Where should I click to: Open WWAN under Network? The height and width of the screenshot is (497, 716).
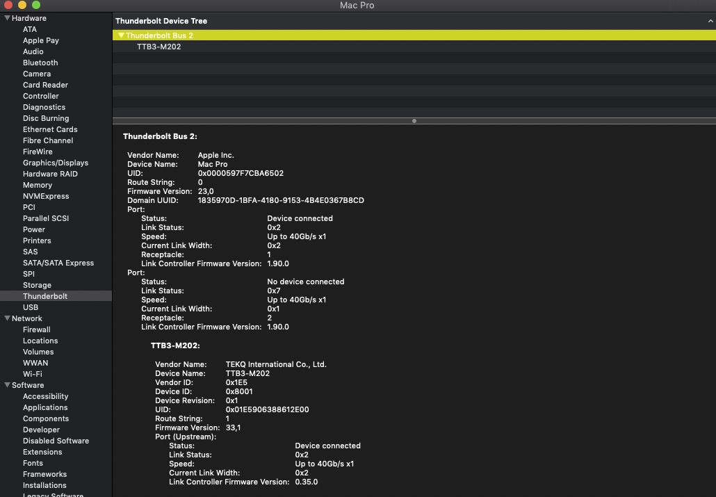pyautogui.click(x=35, y=363)
